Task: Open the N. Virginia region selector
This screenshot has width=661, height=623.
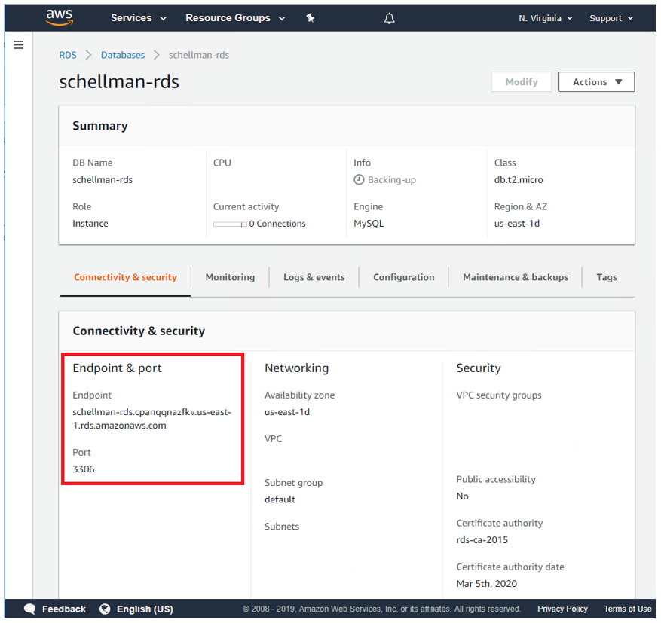Action: [546, 19]
